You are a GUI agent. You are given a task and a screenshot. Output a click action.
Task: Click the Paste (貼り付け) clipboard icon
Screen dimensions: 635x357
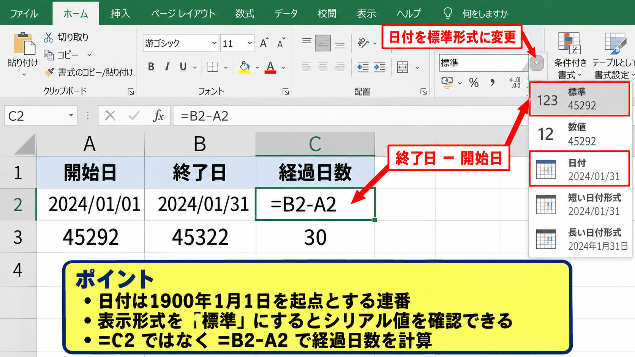pos(24,44)
